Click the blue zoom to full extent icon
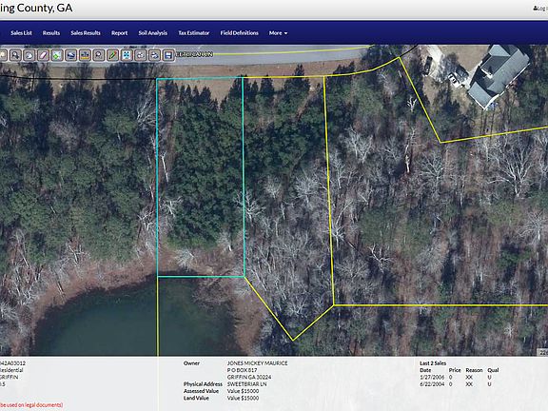Viewport: 548px width, 411px height. 127,55
